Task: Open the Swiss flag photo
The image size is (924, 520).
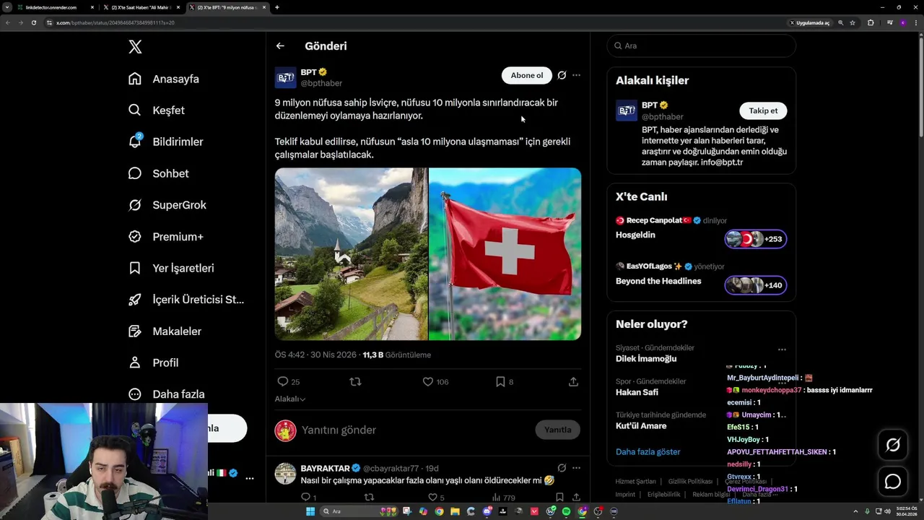Action: (505, 254)
